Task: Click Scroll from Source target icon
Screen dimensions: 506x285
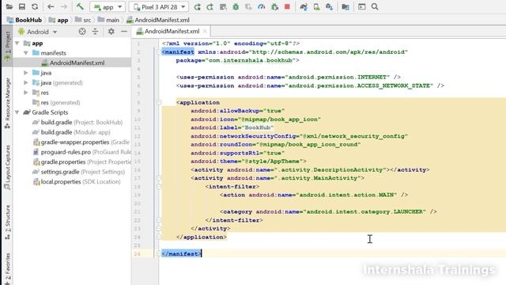Action: click(x=82, y=32)
